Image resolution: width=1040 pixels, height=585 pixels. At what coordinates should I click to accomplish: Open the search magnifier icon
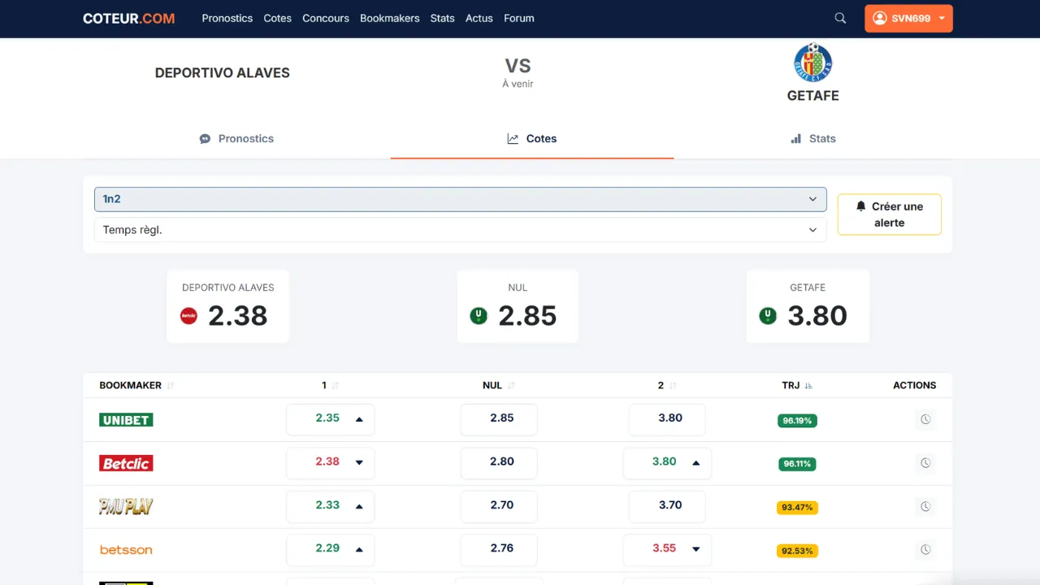click(x=840, y=18)
